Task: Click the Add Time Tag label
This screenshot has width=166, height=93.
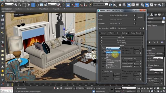Action: click(x=100, y=91)
